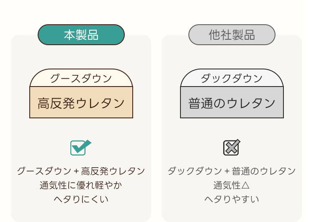Select the 本製品 teal pill label
This screenshot has width=314, height=222.
81,35
